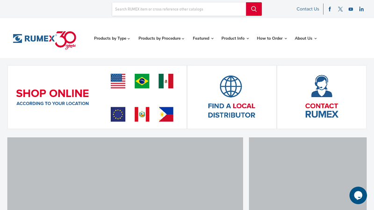Screen dimensions: 374x210
Task: Select the United States flag shop
Action: point(118,81)
